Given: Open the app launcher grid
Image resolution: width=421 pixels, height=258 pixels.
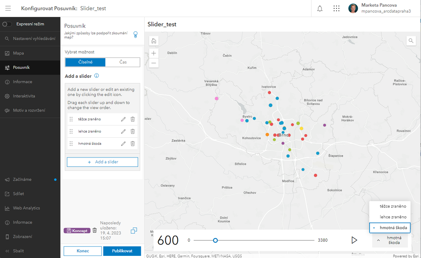Looking at the screenshot, I should [x=336, y=8].
